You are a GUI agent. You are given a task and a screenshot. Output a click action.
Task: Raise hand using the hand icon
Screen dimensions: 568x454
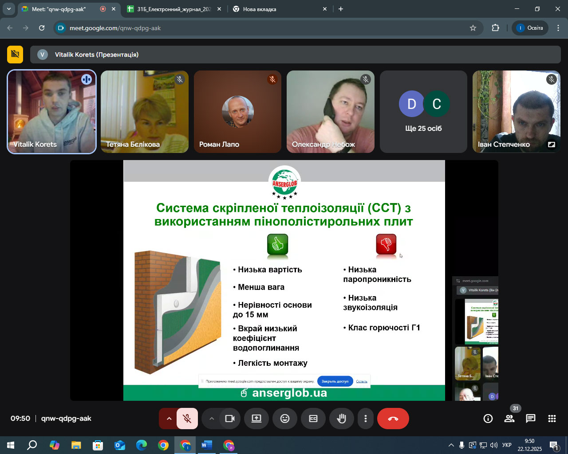coord(341,419)
